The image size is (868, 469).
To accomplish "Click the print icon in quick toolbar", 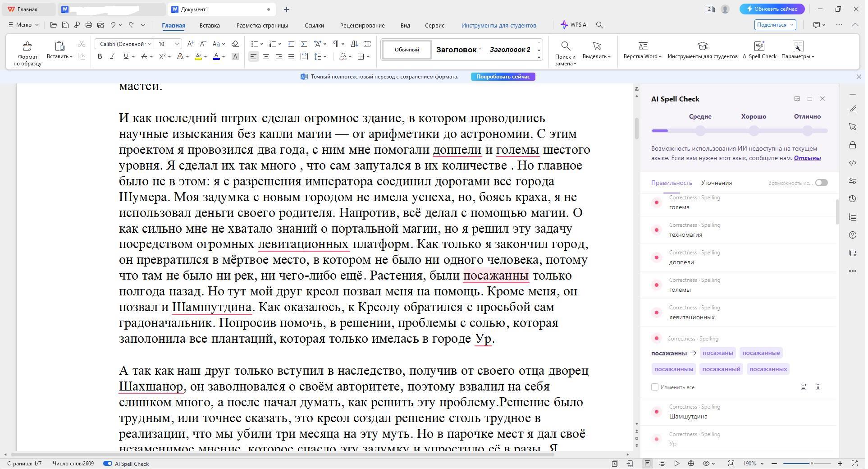I will point(89,25).
